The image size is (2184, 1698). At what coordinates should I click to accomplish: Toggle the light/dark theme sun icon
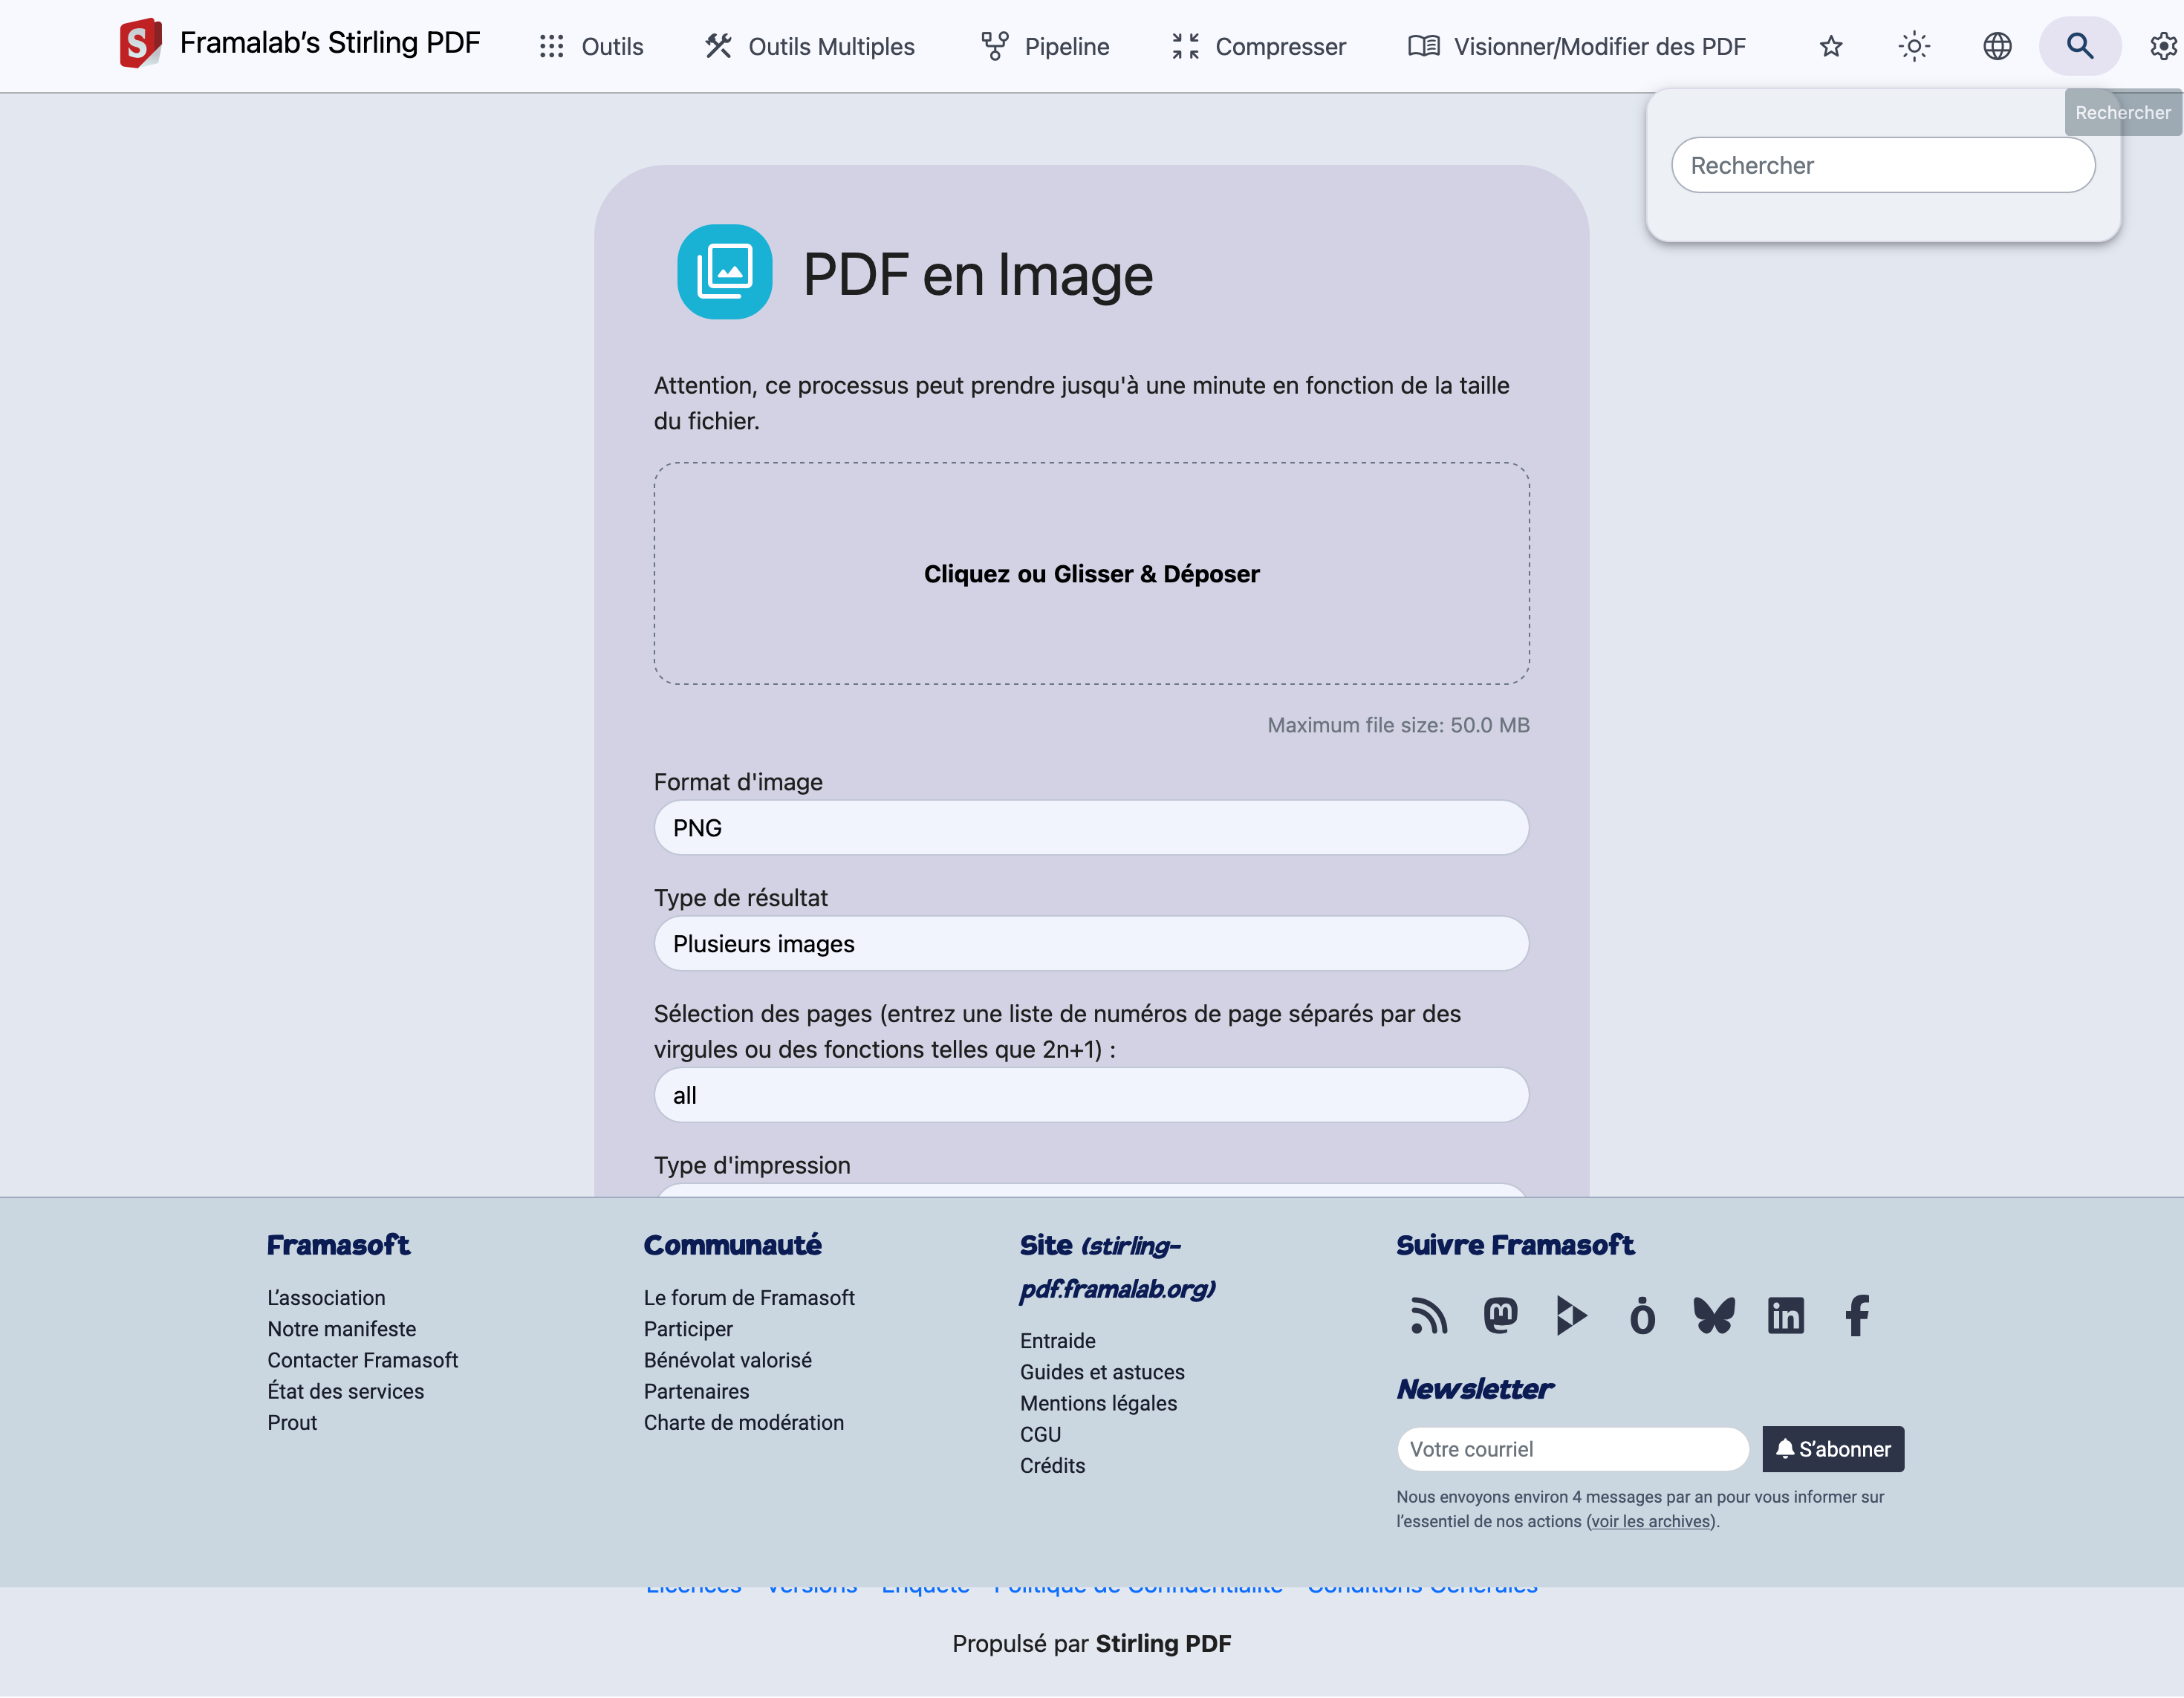pos(1914,46)
